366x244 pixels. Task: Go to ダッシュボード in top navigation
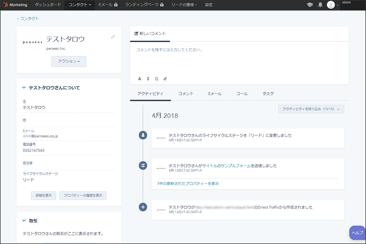click(48, 4)
